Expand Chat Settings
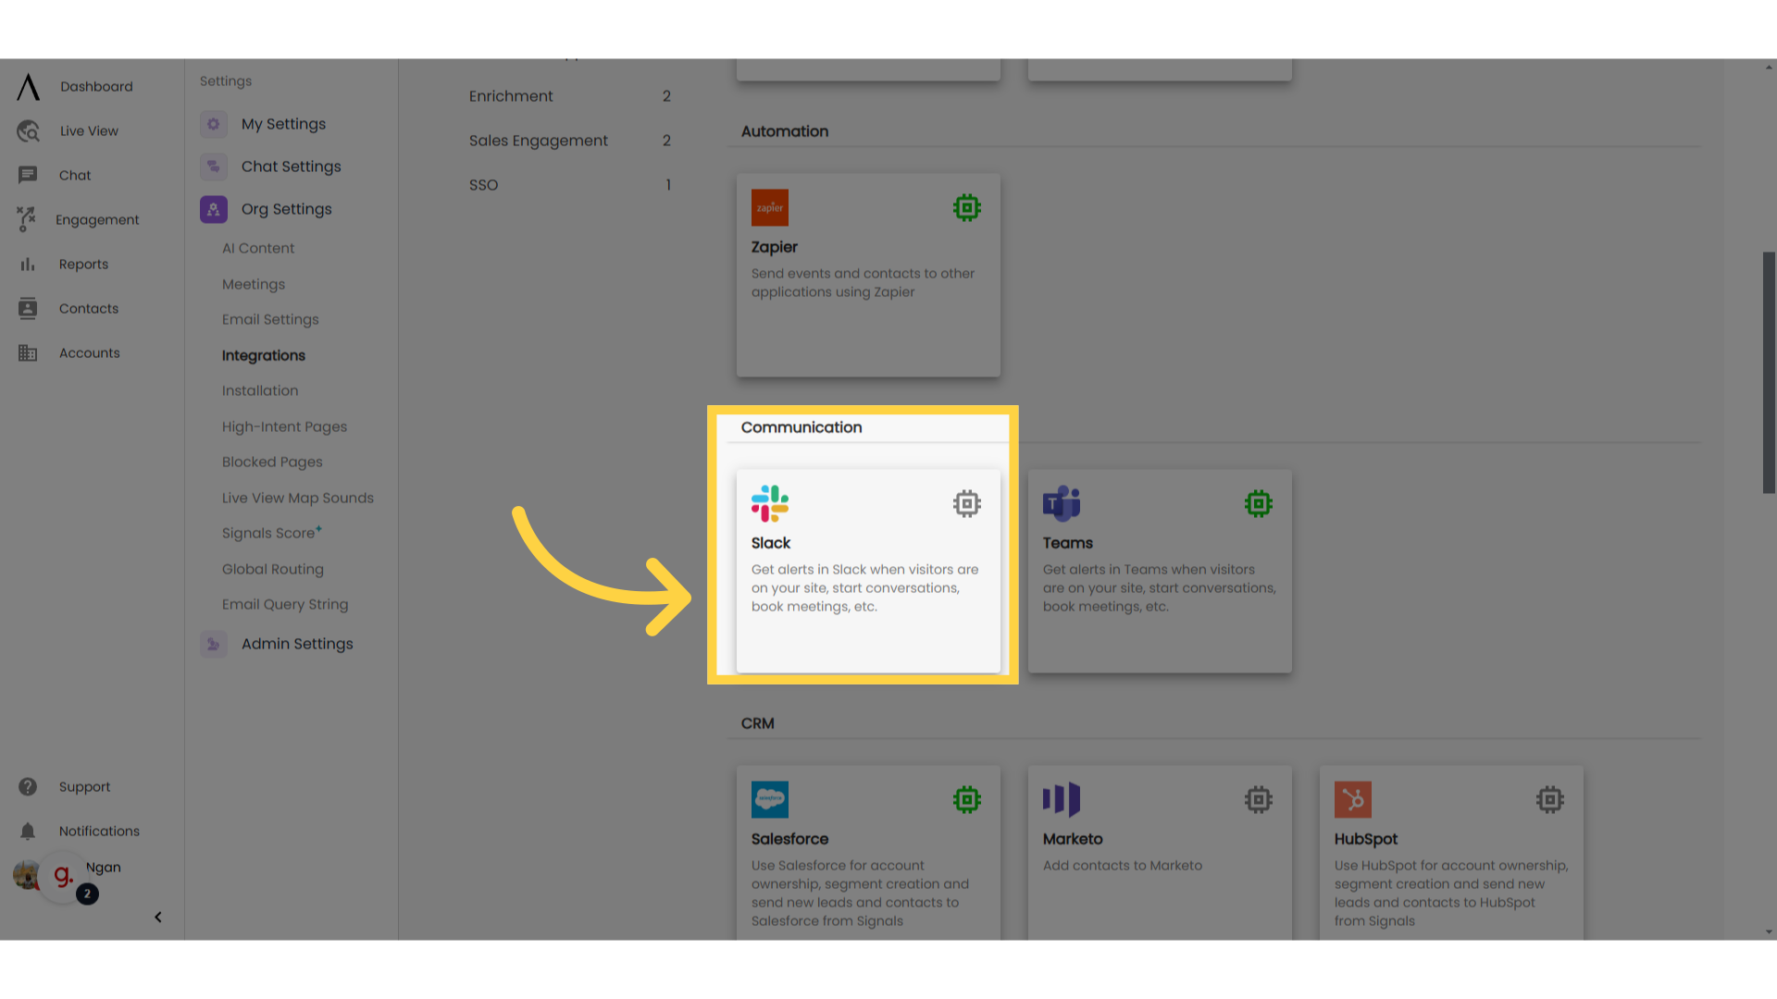 point(291,166)
